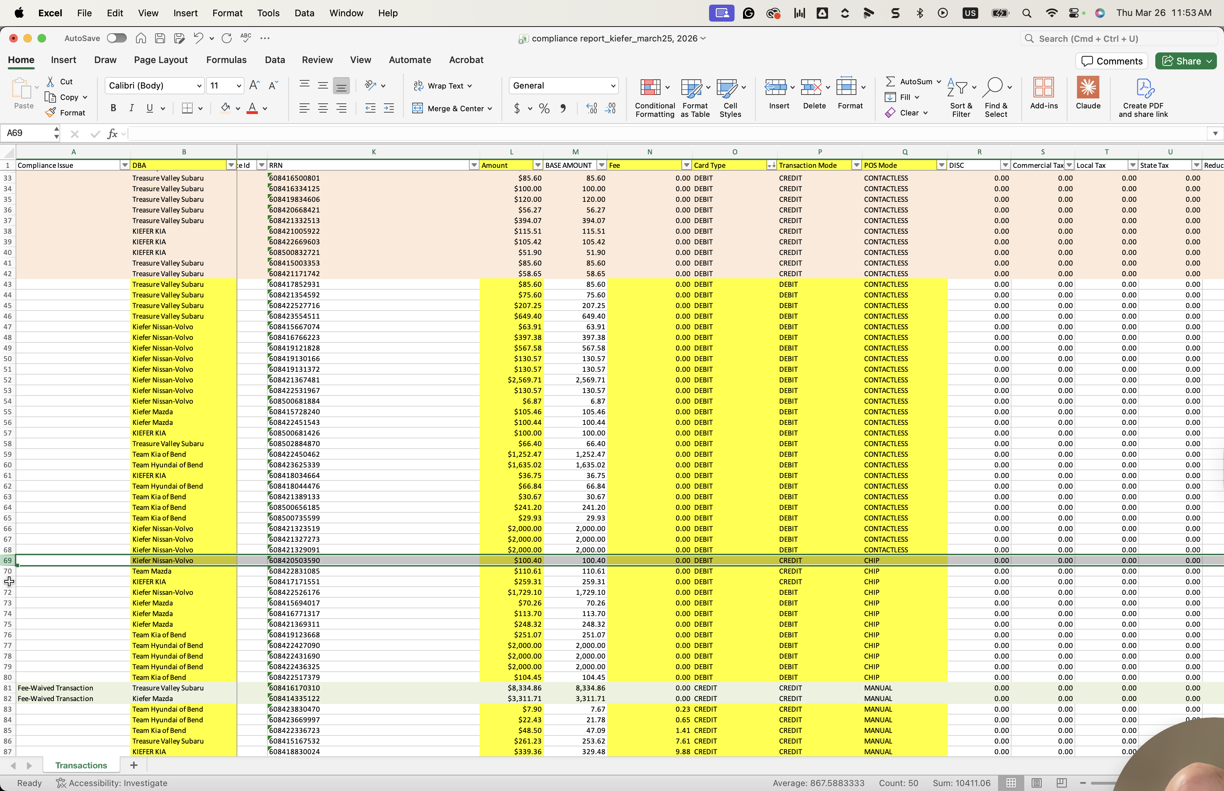Image resolution: width=1224 pixels, height=791 pixels.
Task: Switch to the Formulas ribbon tab
Action: tap(226, 60)
